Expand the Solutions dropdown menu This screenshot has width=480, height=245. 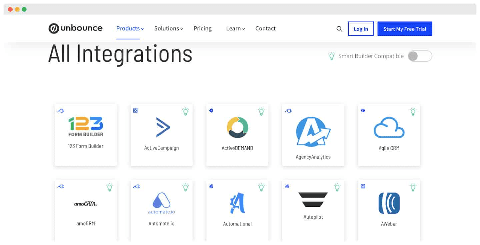point(169,29)
